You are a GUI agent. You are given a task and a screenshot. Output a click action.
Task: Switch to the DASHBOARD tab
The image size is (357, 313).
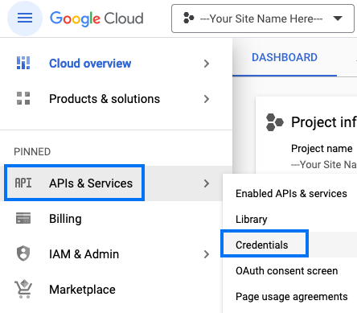pos(285,57)
